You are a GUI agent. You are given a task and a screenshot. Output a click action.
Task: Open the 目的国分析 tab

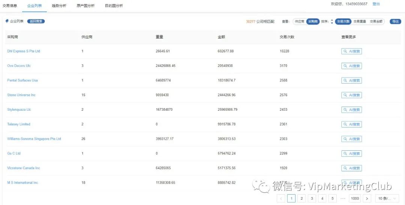pyautogui.click(x=114, y=6)
